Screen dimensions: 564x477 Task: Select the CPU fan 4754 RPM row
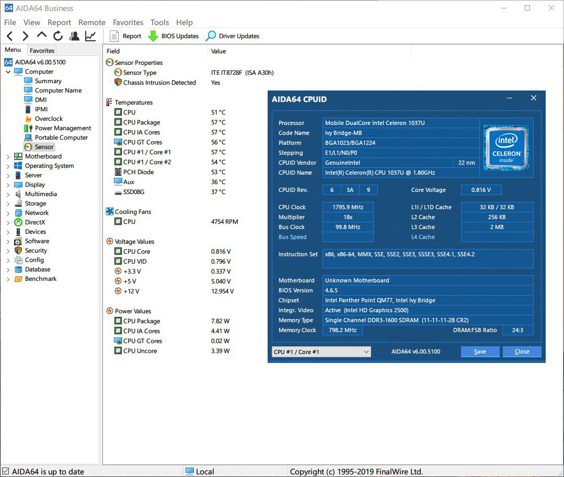tap(176, 222)
